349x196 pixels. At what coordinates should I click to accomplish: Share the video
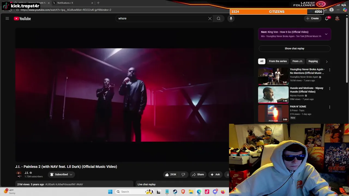coord(198,174)
